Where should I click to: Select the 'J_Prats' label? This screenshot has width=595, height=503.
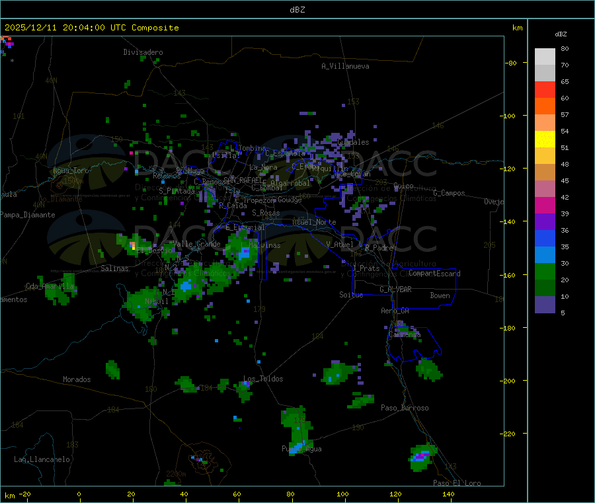point(366,268)
